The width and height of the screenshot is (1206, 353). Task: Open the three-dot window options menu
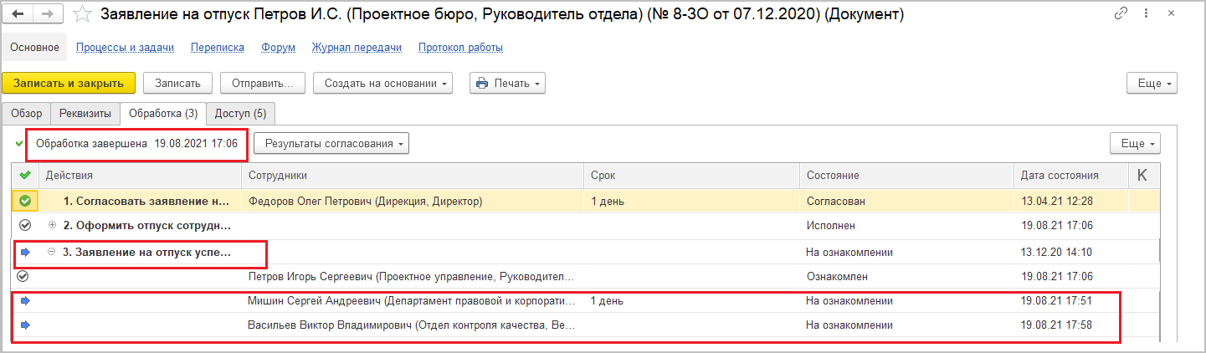pos(1144,14)
